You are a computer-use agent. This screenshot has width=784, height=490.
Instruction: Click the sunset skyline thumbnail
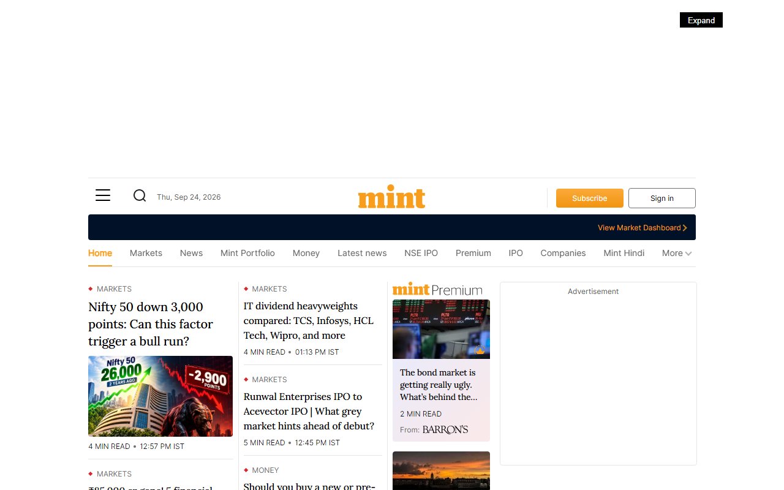441,470
